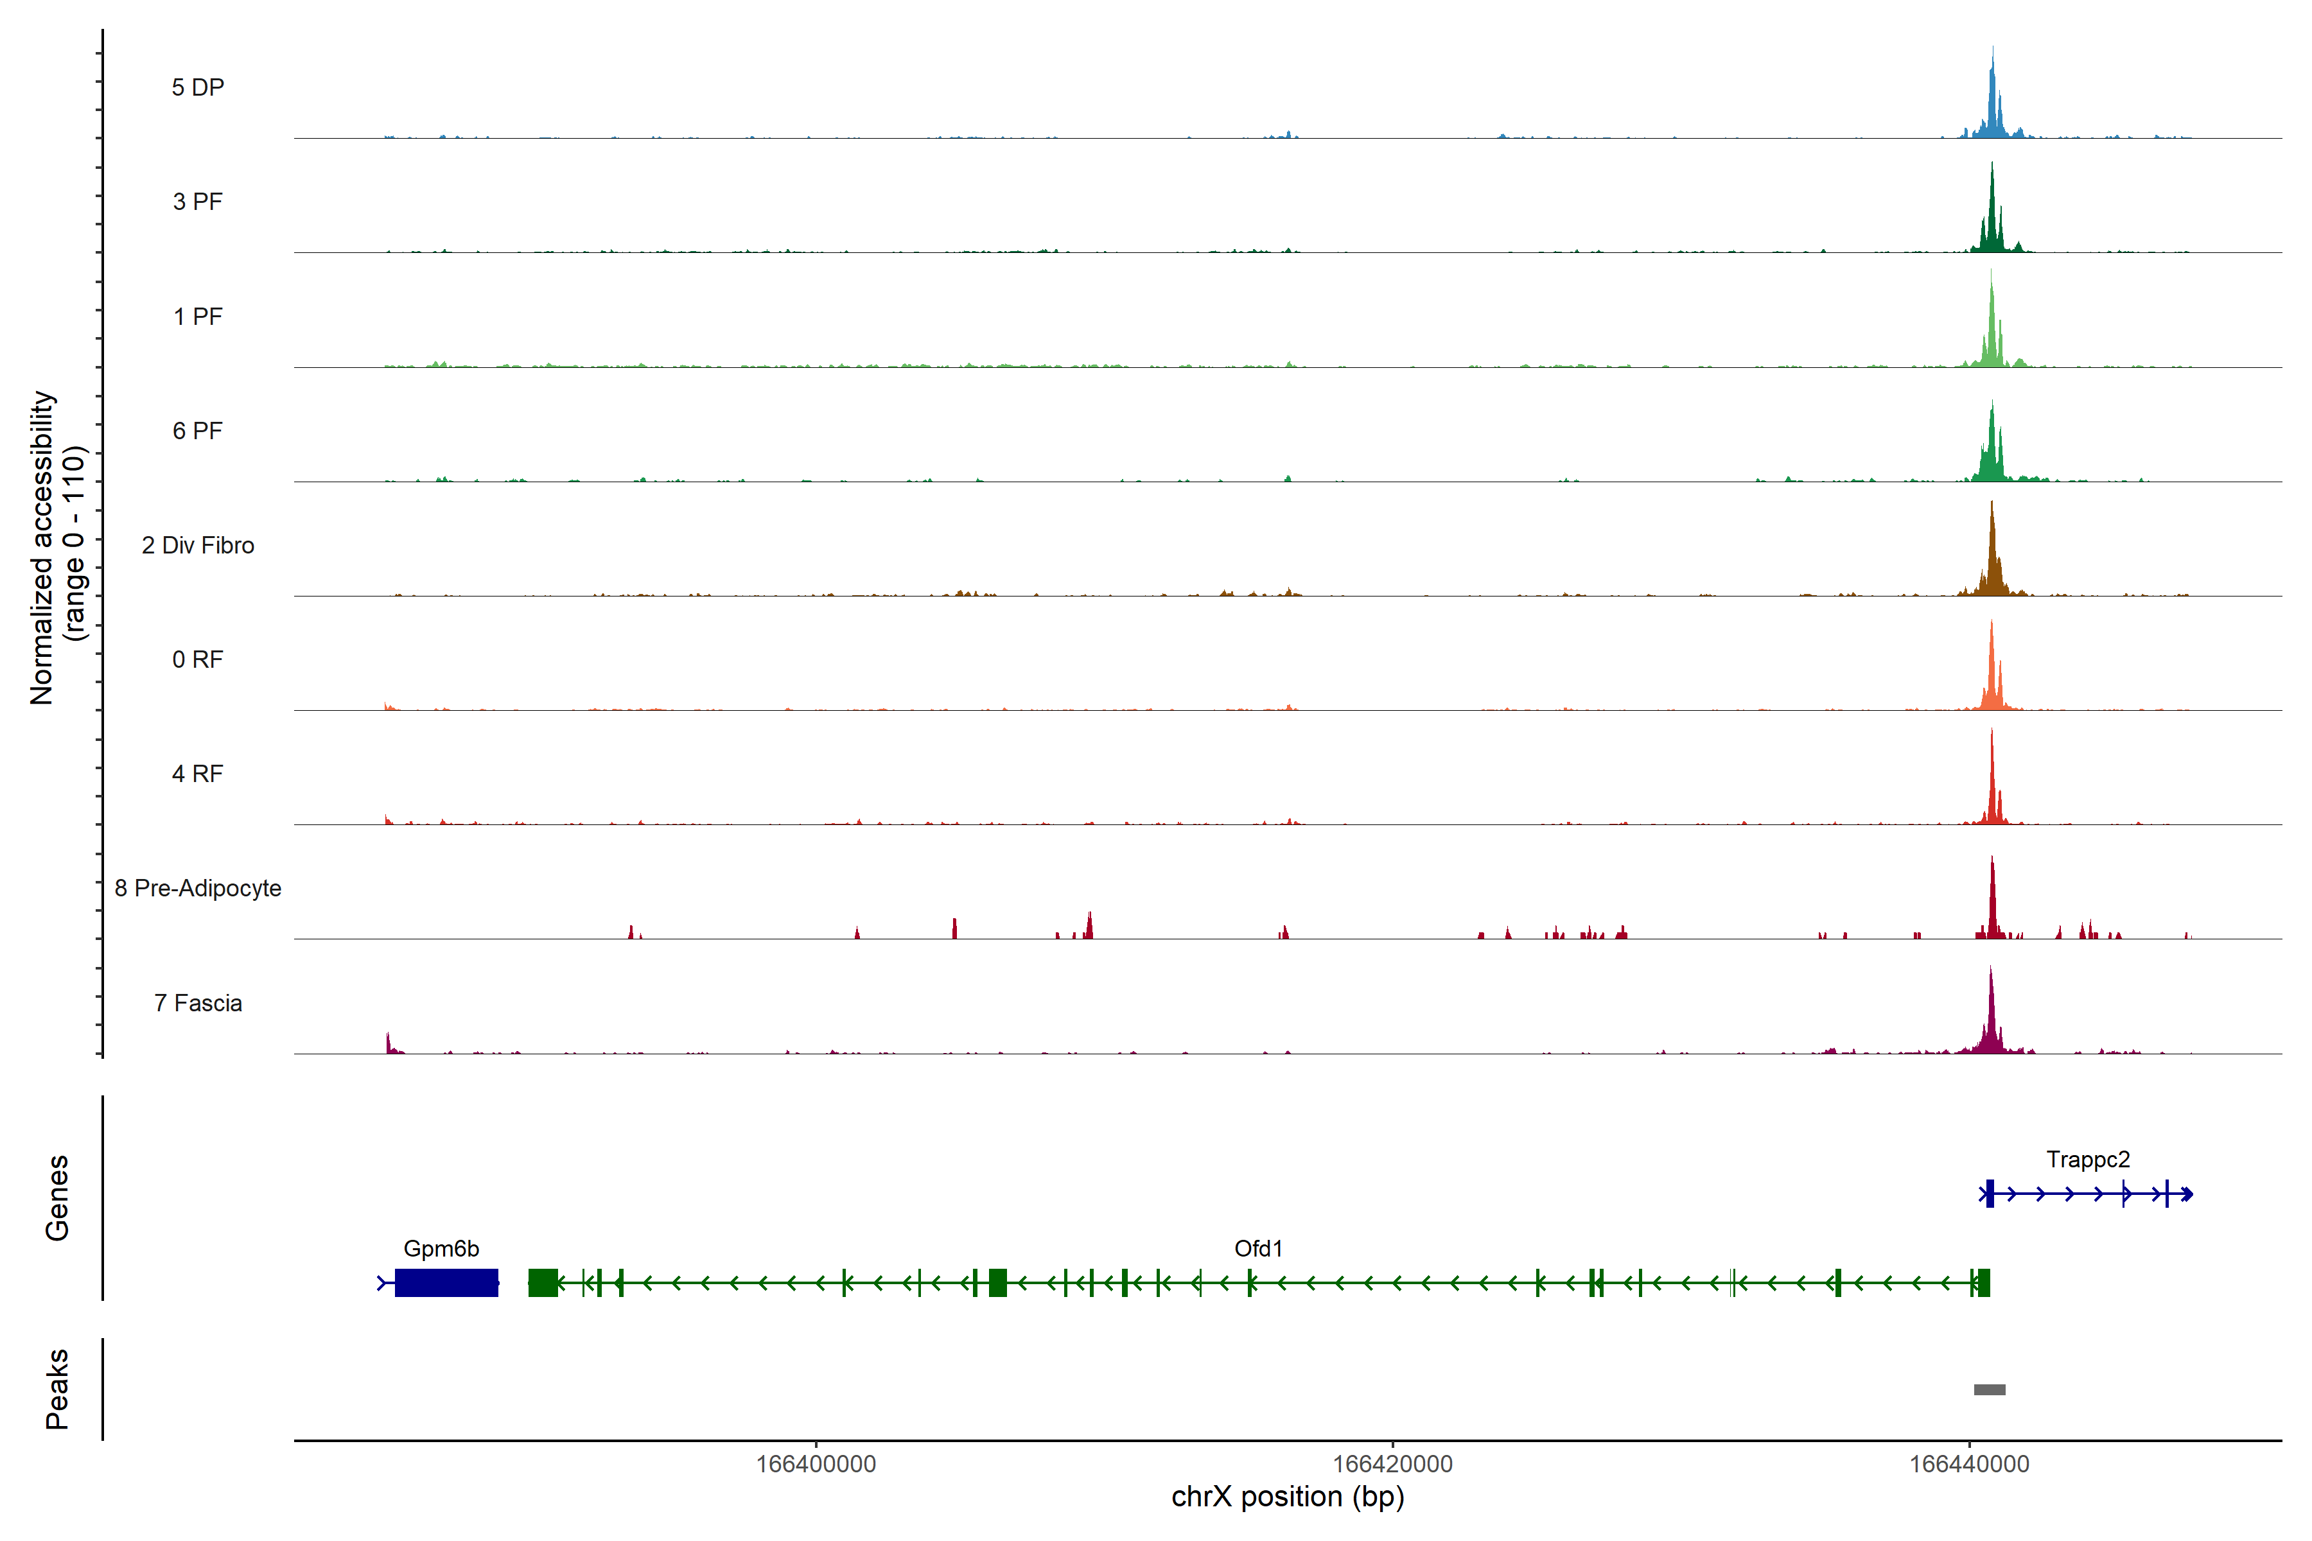Click the 166420000 axis tick label
This screenshot has height=1541, width=2312.
(1392, 1463)
